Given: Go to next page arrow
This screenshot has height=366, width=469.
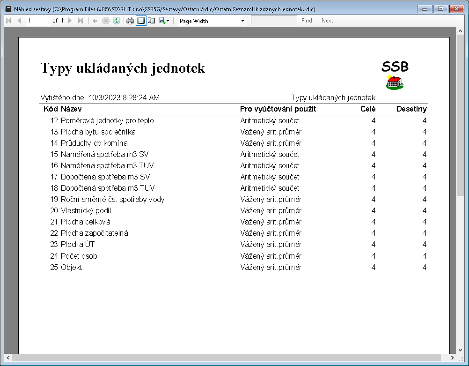Looking at the screenshot, I should 70,21.
